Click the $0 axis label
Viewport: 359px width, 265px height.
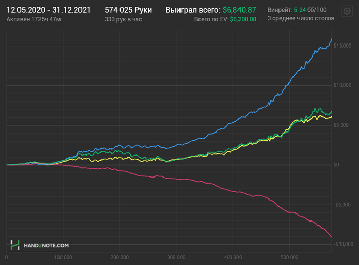336,165
